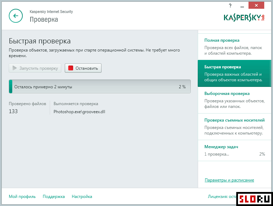Click the Kaspersky lab logo
This screenshot has height=206, width=273.
tap(244, 18)
